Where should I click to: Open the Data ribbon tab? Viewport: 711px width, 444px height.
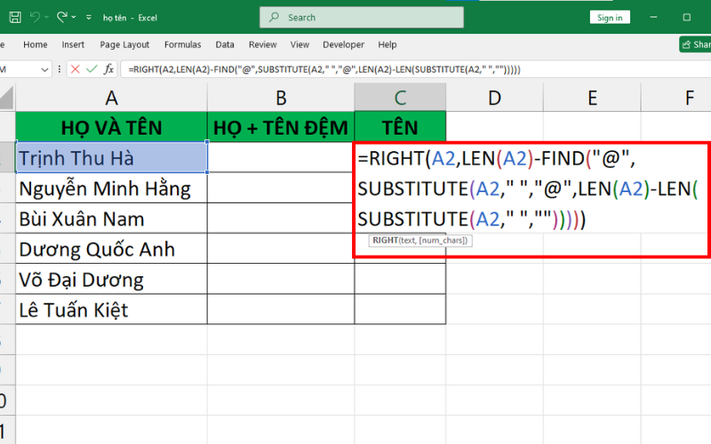click(225, 44)
